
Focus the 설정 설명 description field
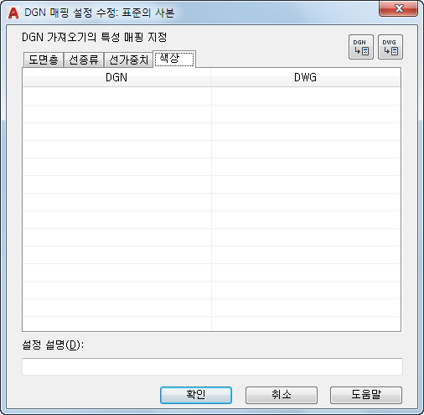(x=212, y=366)
